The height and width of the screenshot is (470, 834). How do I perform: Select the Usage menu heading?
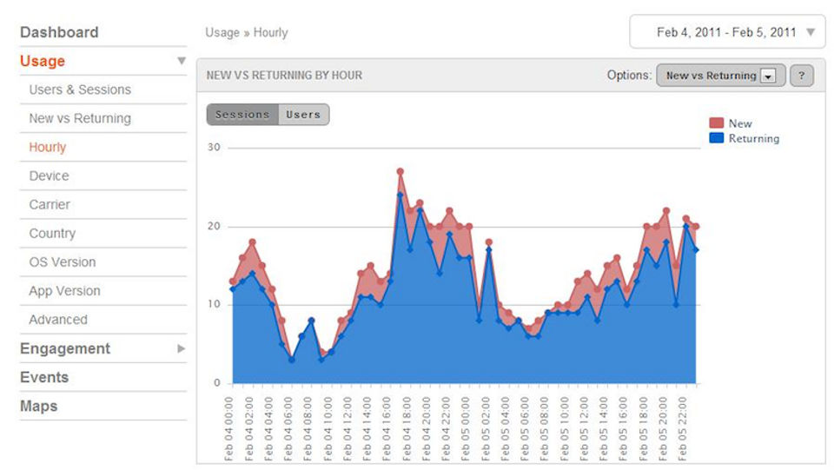43,61
